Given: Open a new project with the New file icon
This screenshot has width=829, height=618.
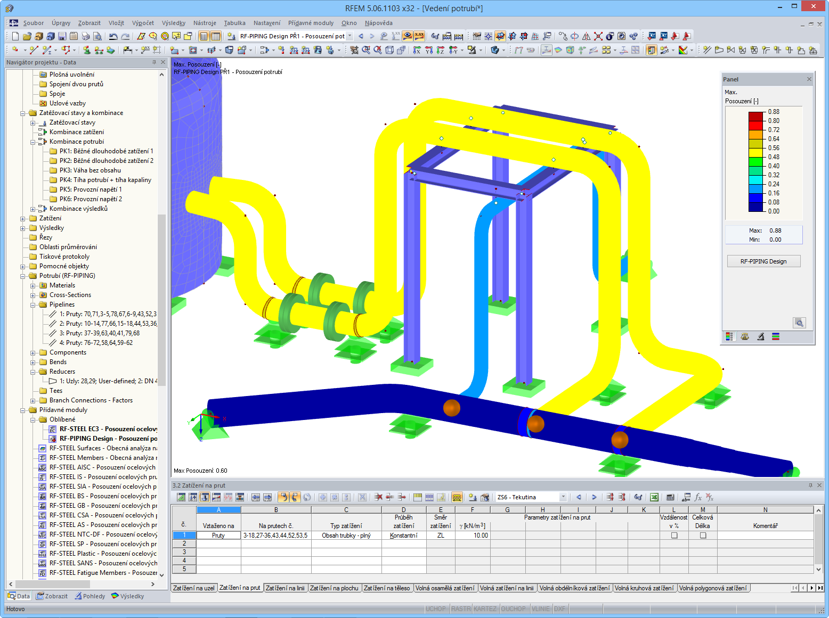Looking at the screenshot, I should [x=15, y=36].
